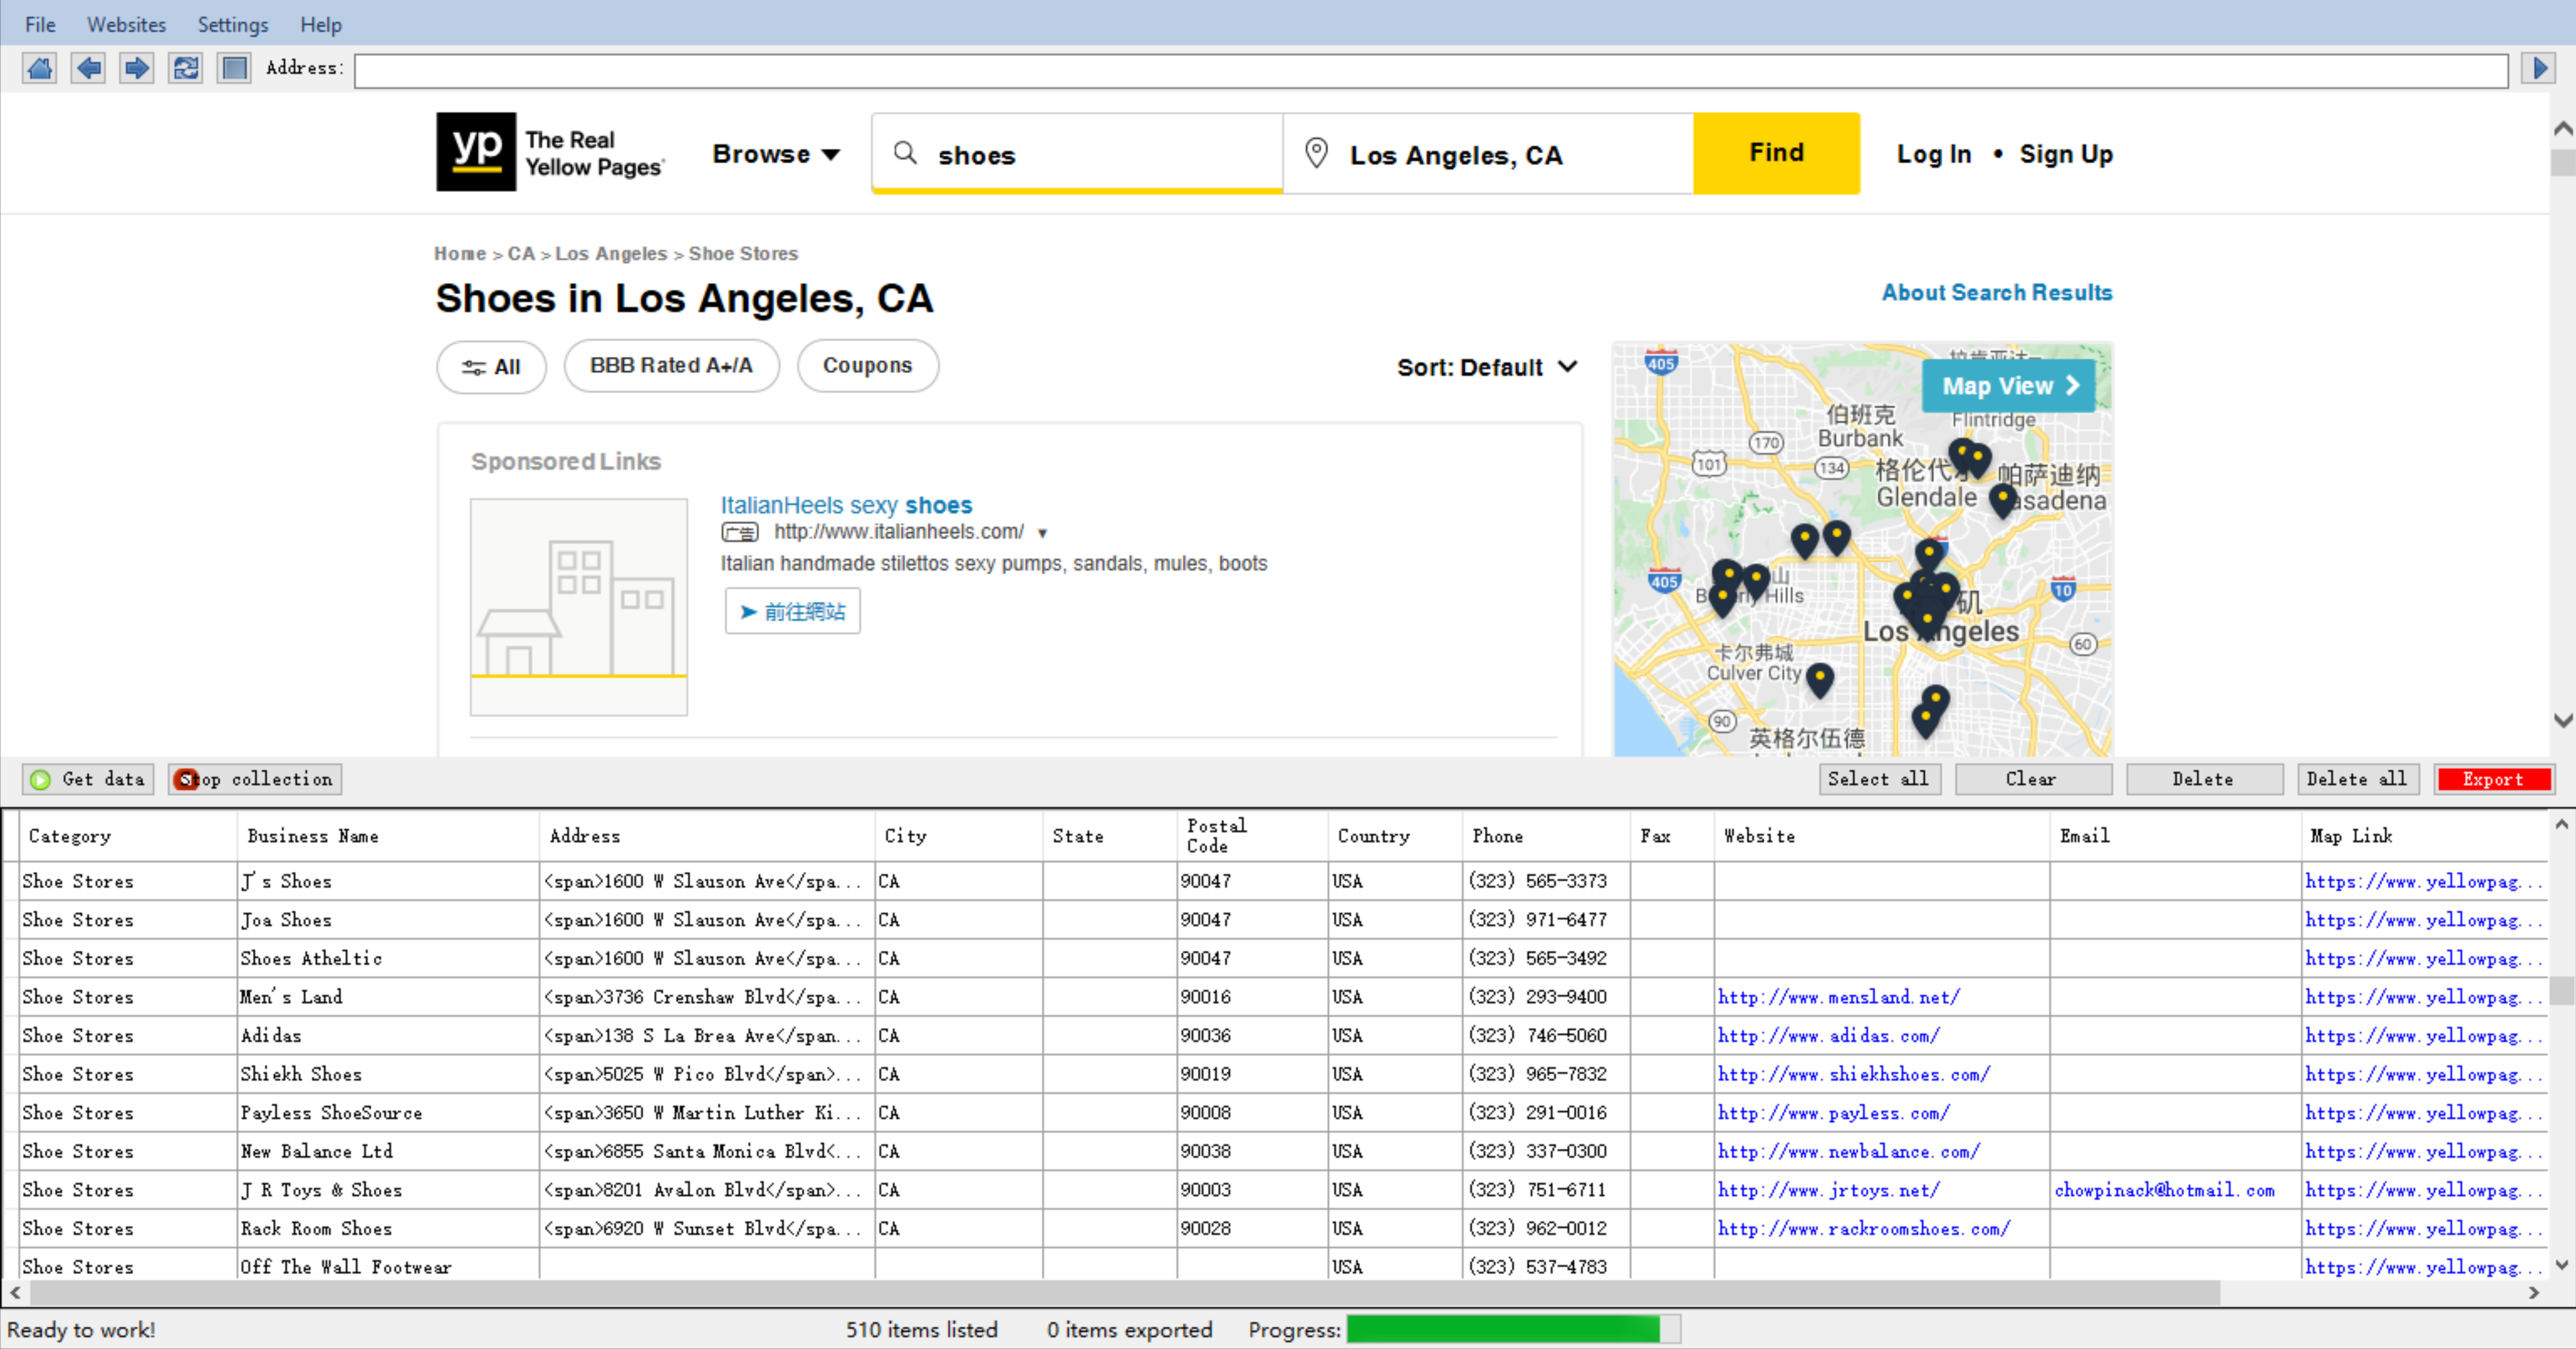Image resolution: width=2576 pixels, height=1349 pixels.
Task: Open the http://www.rackroomshoes.com/ link
Action: (x=1863, y=1228)
